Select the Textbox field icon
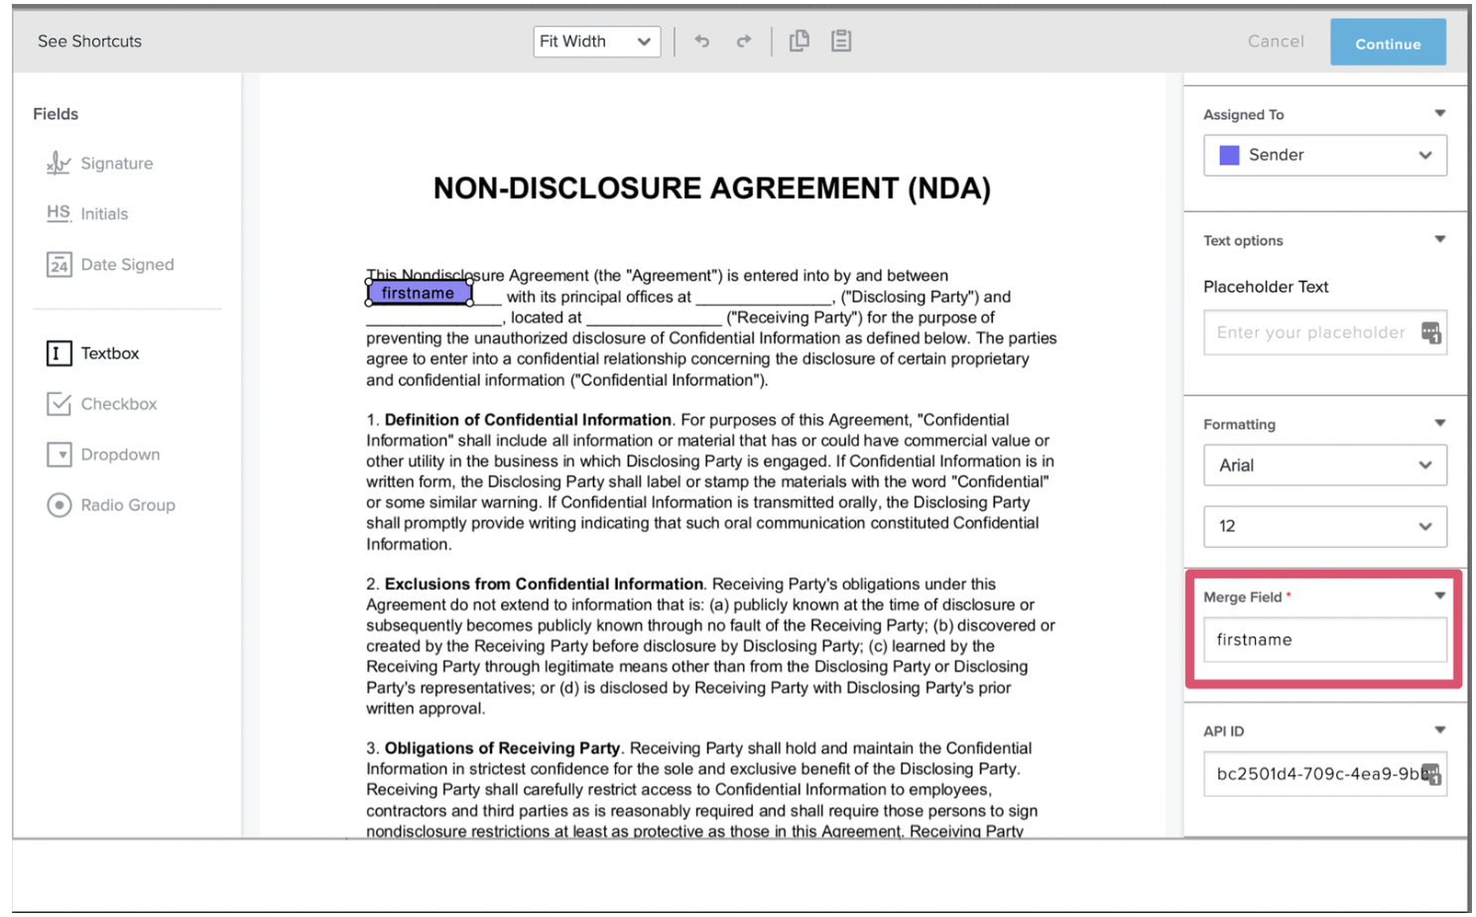Screen dimensions: 1476x917 coord(59,353)
